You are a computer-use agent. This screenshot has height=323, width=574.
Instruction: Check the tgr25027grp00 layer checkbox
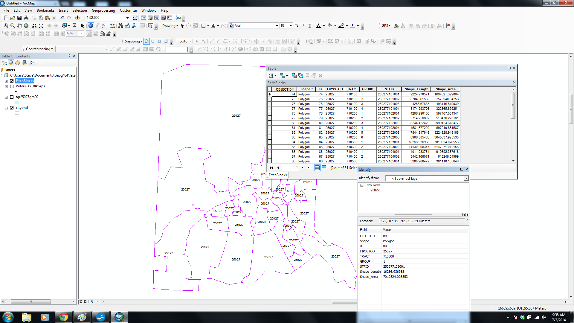pyautogui.click(x=12, y=97)
